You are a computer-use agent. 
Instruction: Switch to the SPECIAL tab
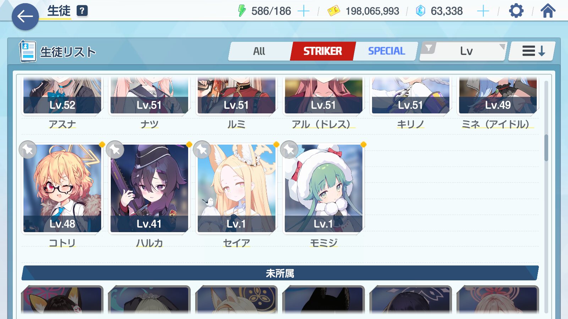coord(386,51)
